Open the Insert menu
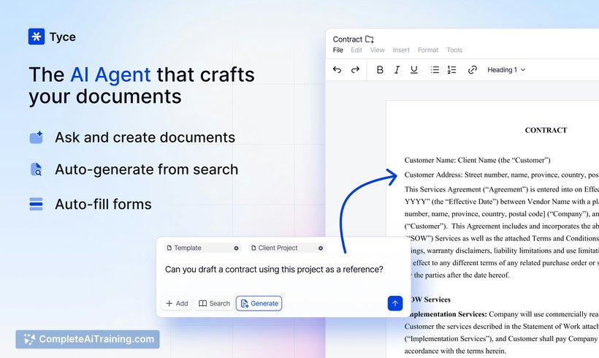 coord(401,50)
